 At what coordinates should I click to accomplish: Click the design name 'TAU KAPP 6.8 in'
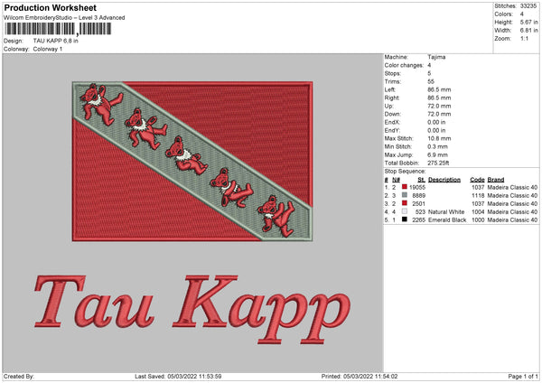[56, 41]
